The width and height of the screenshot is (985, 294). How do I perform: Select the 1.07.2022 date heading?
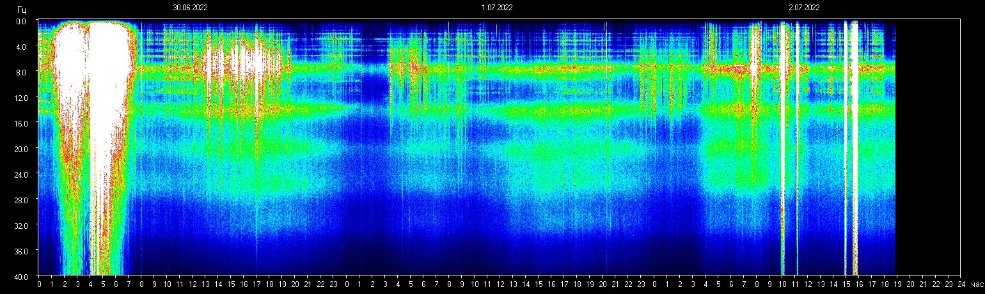[497, 8]
